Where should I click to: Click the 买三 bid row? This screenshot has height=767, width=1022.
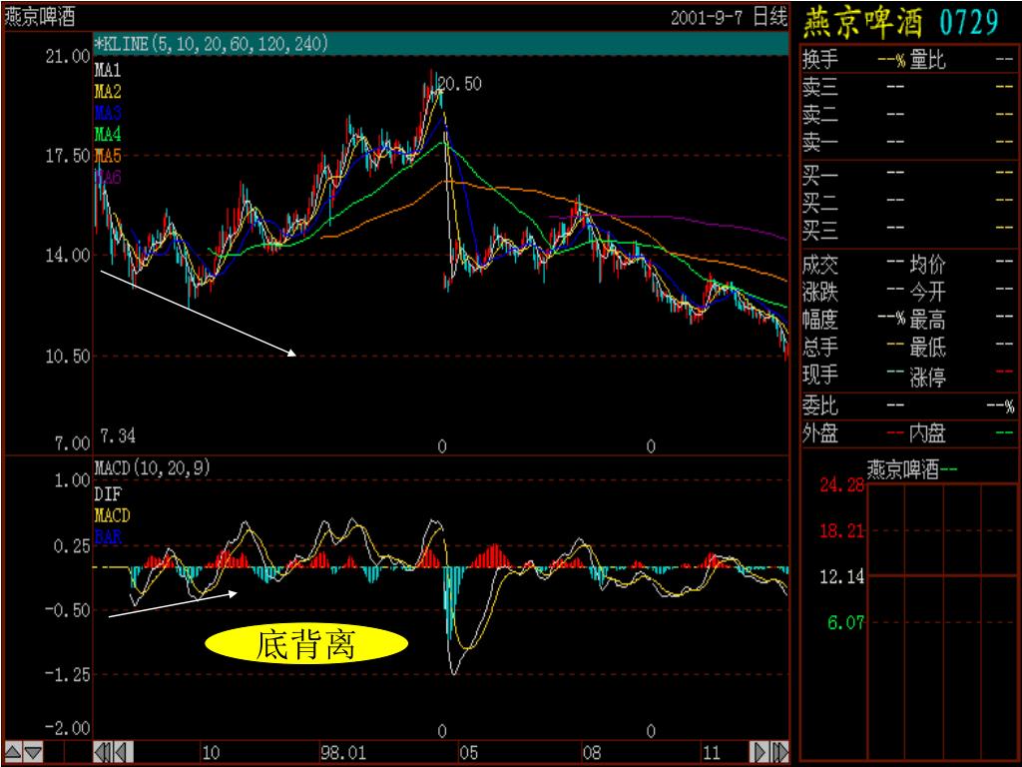907,229
